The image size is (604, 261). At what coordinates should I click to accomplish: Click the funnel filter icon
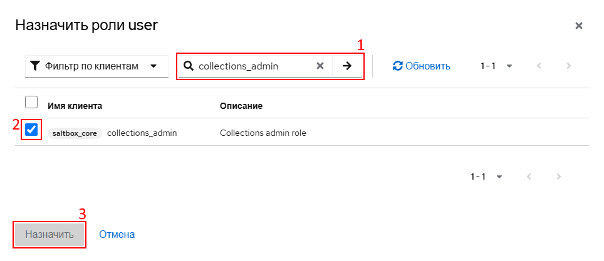coord(35,66)
